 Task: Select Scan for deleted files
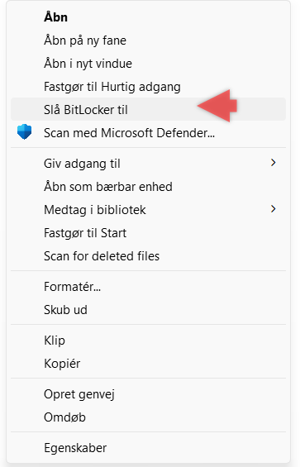tap(149, 256)
